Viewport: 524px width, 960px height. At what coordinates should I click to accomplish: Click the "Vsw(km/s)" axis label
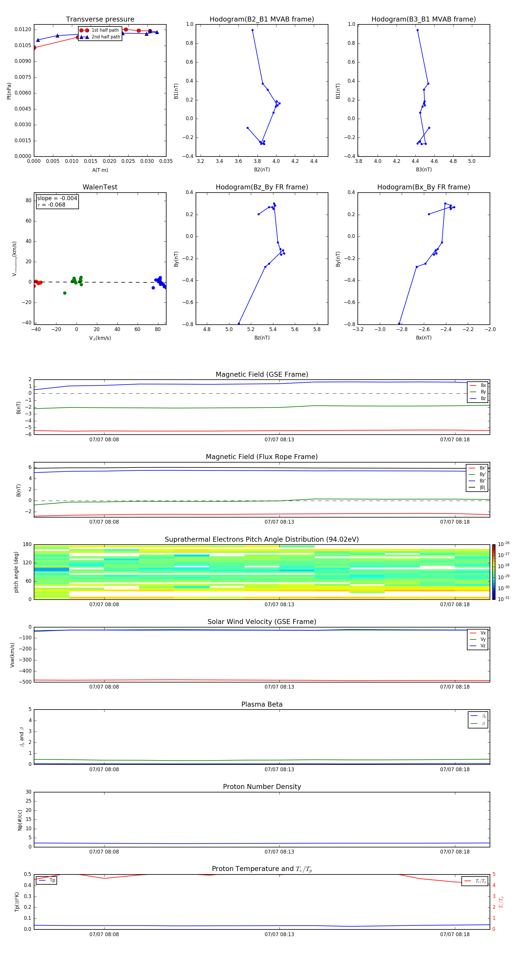12,655
